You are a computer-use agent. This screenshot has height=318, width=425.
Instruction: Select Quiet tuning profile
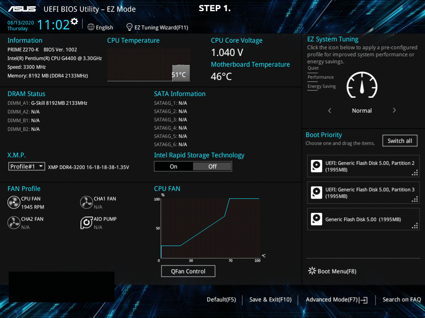tap(313, 68)
